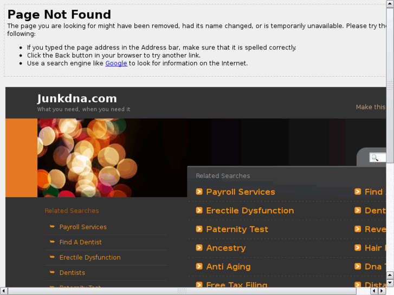Click the arrow icon next to Paternity Test
The height and width of the screenshot is (295, 394).
199,229
